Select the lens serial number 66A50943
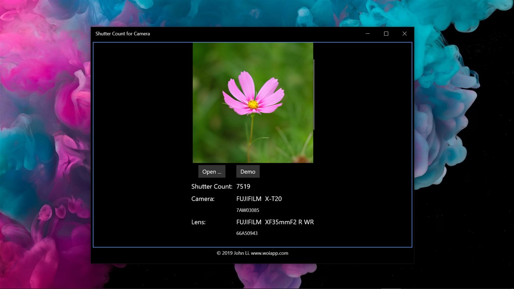The width and height of the screenshot is (514, 289). click(247, 233)
